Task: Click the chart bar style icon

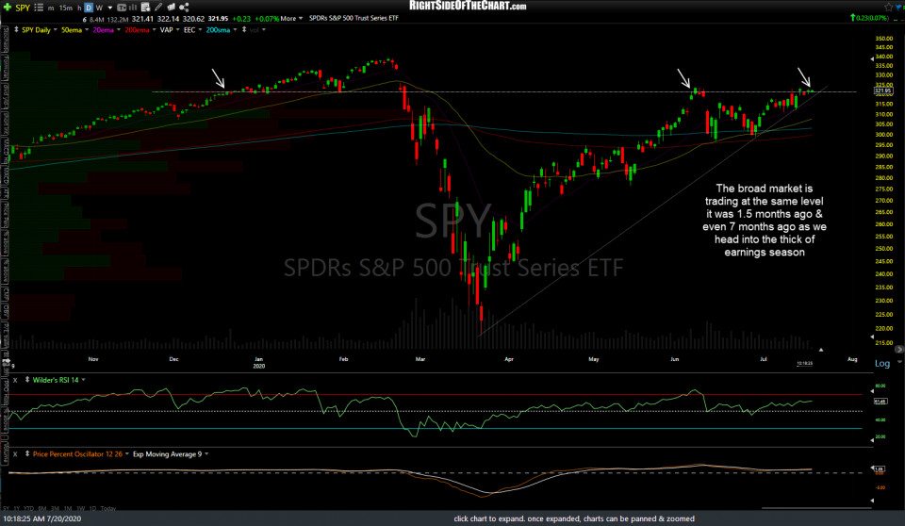Action: pos(133,8)
